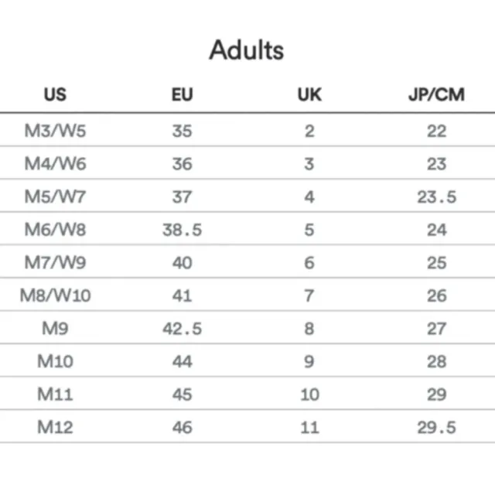The width and height of the screenshot is (495, 495).
Task: Click the M10 size cell
Action: pyautogui.click(x=55, y=361)
